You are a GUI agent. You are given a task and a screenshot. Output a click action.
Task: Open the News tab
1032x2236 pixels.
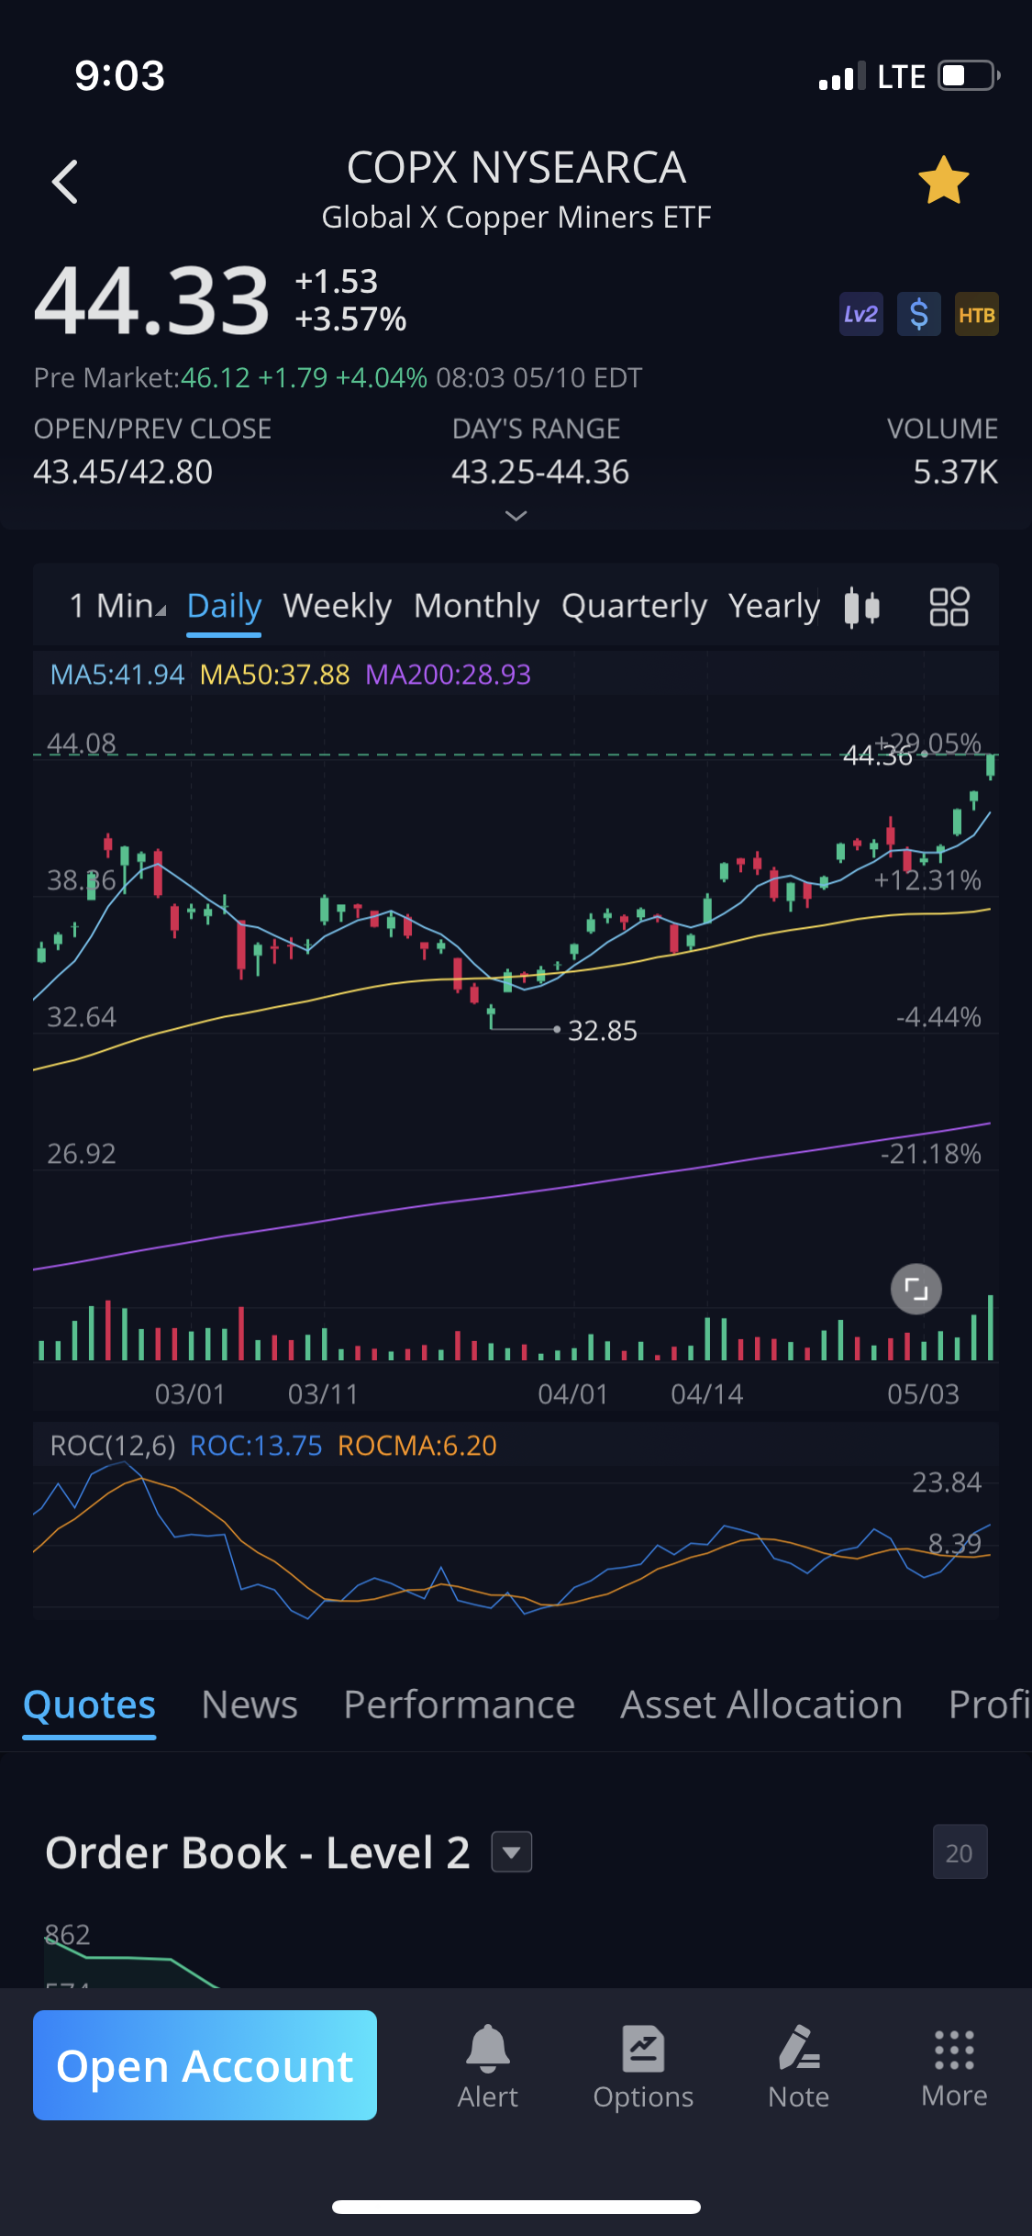[250, 1705]
